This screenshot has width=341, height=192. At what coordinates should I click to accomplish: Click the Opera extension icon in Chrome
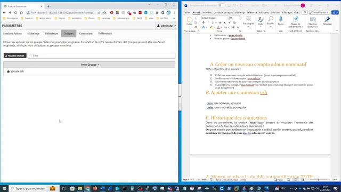tap(111, 13)
